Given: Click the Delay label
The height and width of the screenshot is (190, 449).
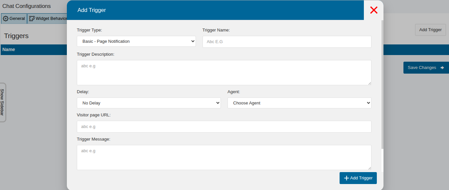Looking at the screenshot, I should coord(83,92).
